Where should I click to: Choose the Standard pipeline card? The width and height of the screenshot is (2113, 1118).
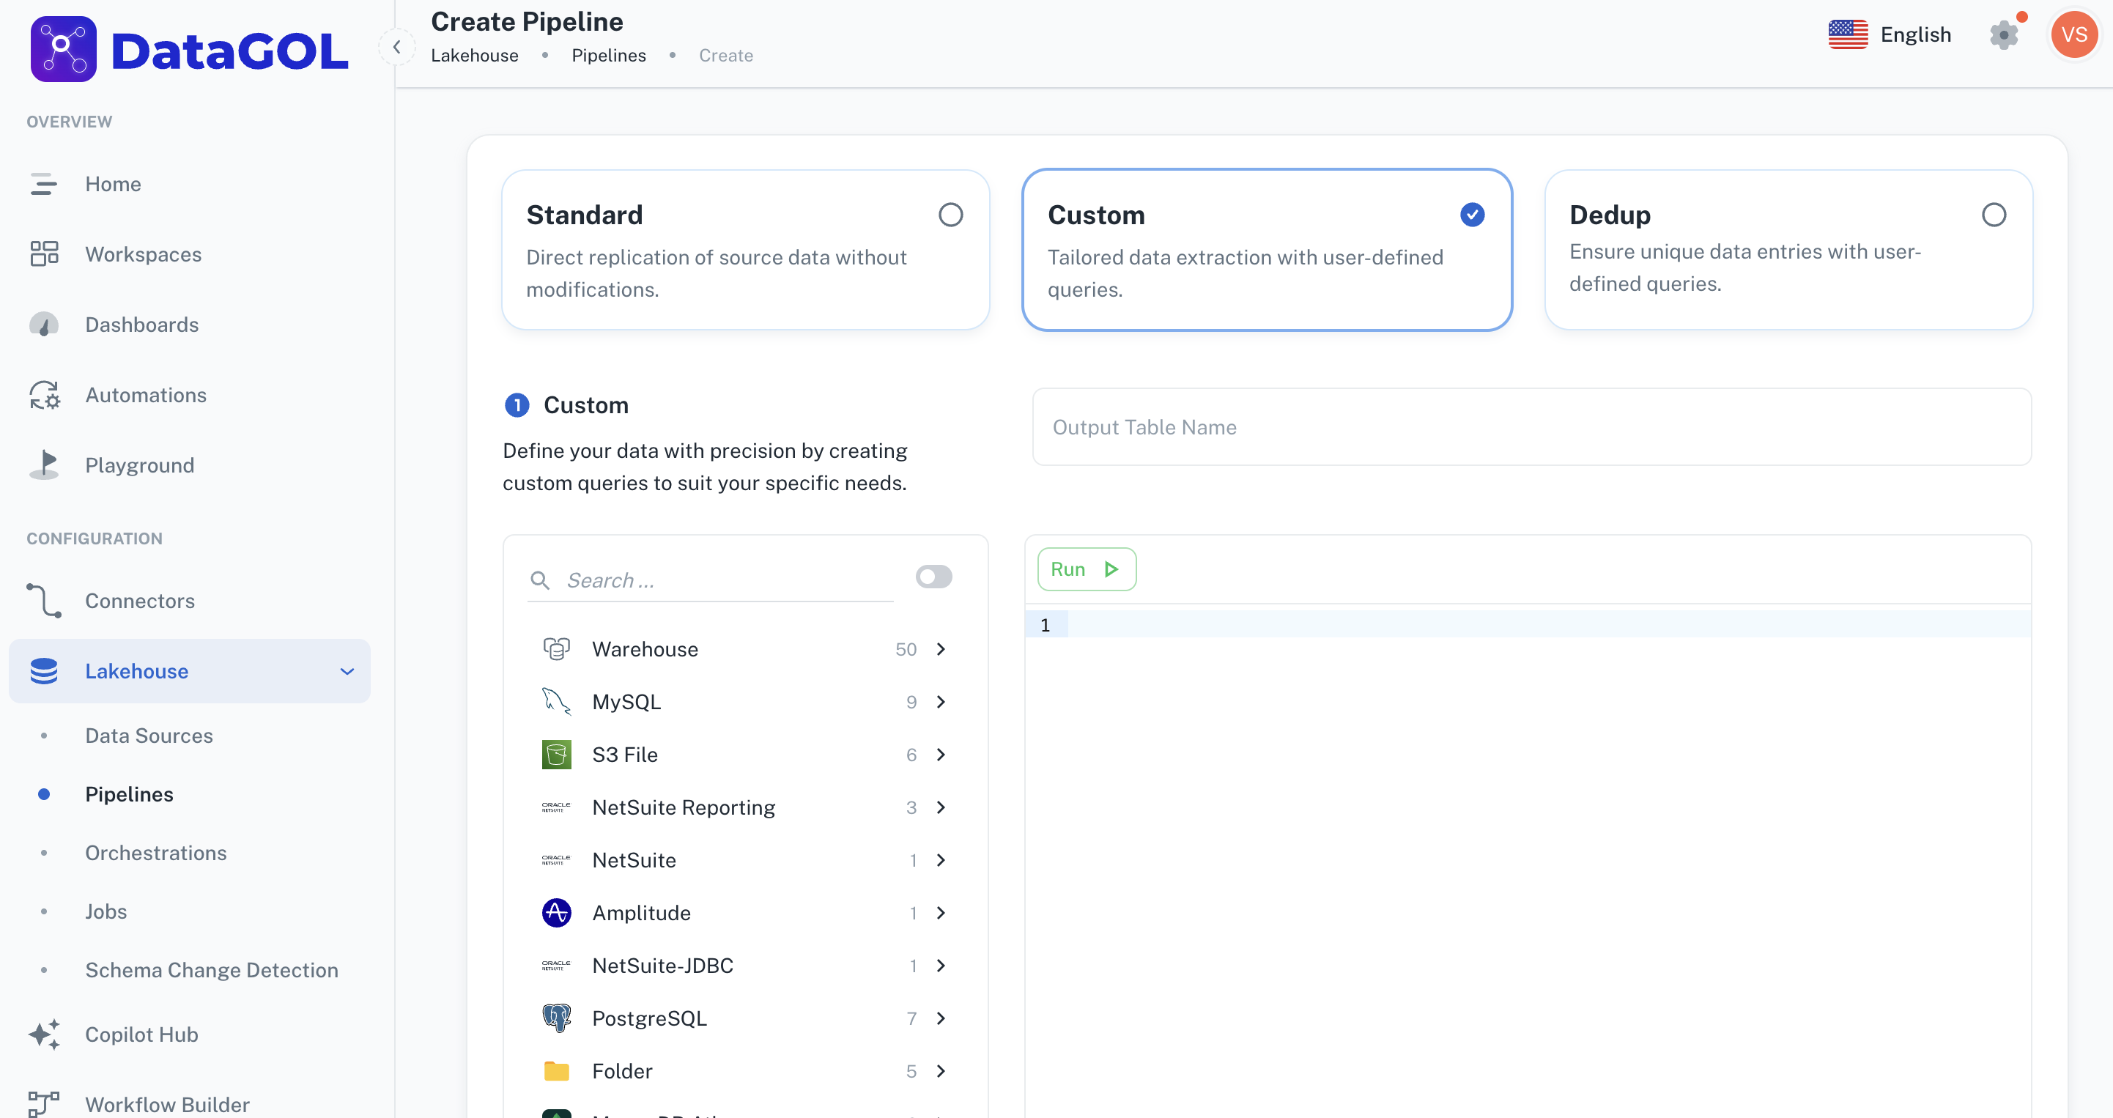(x=746, y=250)
